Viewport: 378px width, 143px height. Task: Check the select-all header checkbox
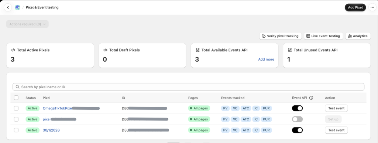(16, 98)
